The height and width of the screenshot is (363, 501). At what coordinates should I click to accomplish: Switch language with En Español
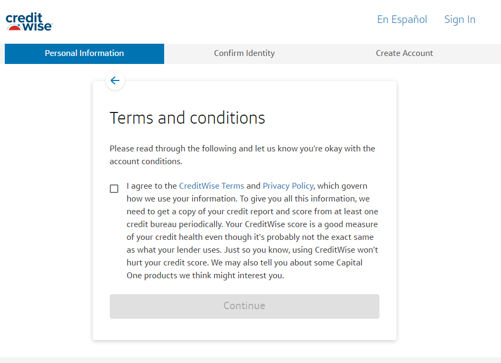pyautogui.click(x=402, y=20)
